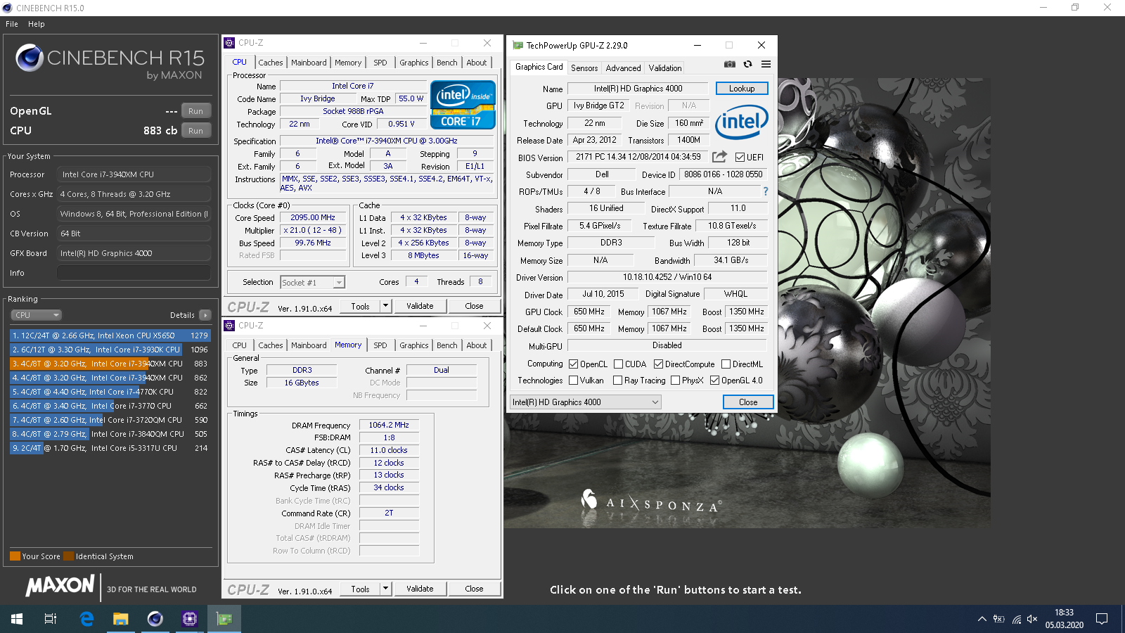
Task: Open the Cinebench Help menu
Action: coord(37,24)
